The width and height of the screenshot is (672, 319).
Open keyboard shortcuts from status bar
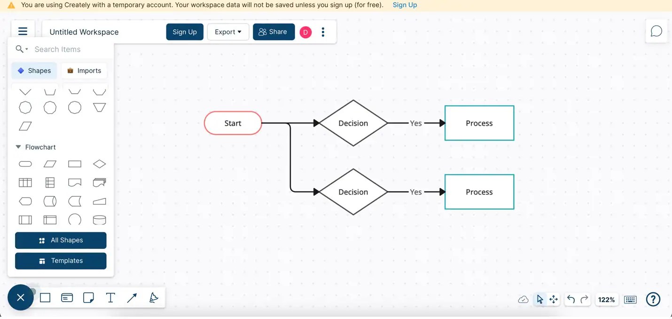[630, 299]
